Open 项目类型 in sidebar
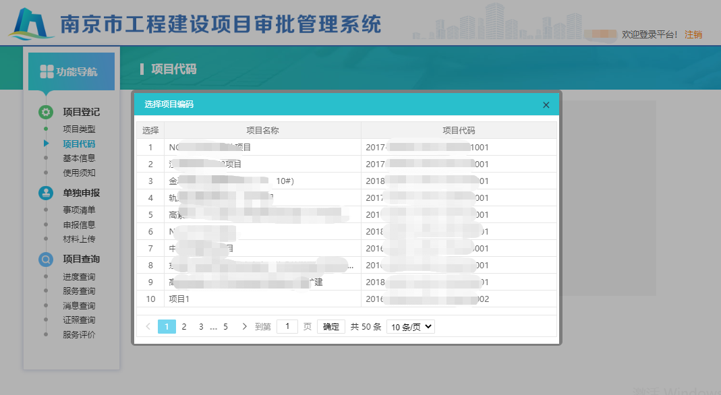The width and height of the screenshot is (721, 395). (79, 129)
